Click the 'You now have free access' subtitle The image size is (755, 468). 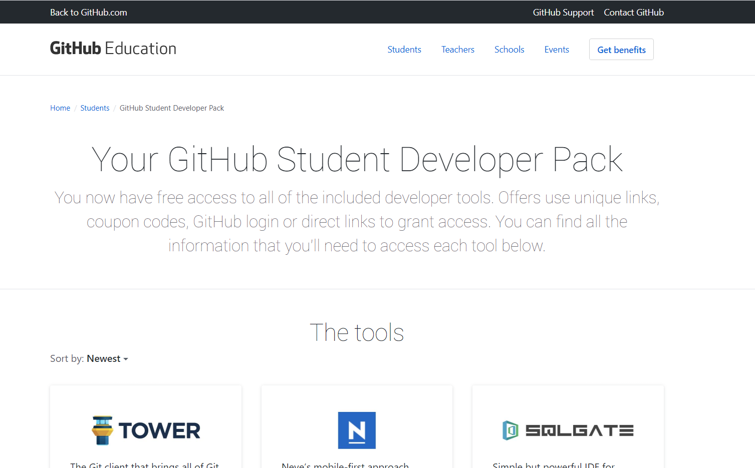(x=357, y=222)
